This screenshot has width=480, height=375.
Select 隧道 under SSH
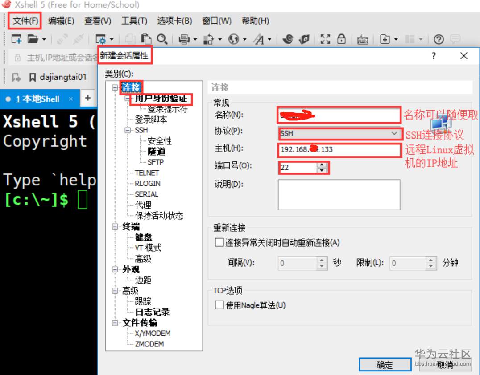[x=157, y=152]
